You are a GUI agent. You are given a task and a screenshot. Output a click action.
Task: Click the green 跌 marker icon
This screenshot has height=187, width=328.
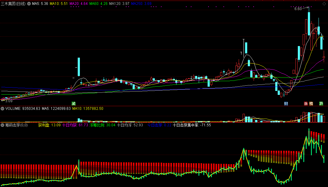click(321, 103)
